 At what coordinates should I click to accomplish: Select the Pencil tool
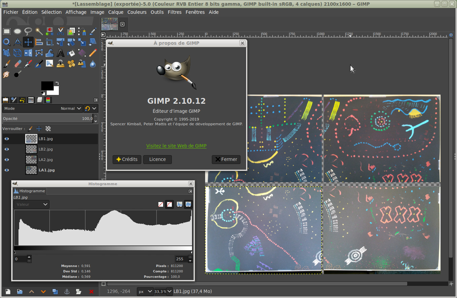pos(92,53)
